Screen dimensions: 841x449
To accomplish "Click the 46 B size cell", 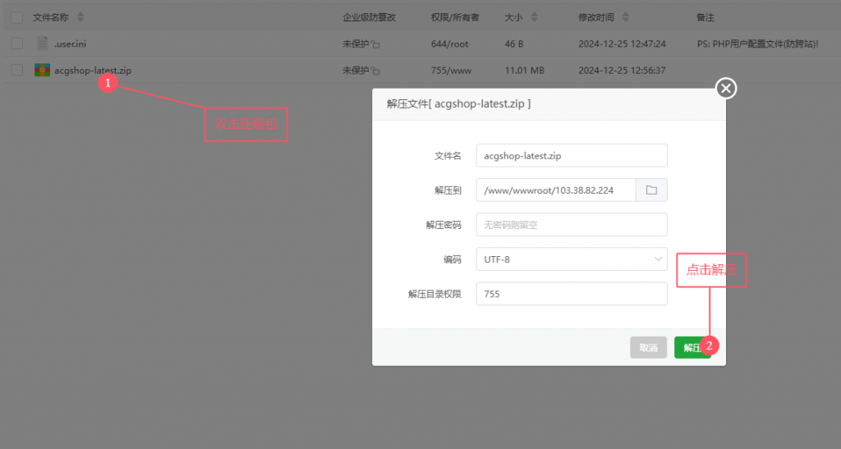I will click(x=514, y=44).
